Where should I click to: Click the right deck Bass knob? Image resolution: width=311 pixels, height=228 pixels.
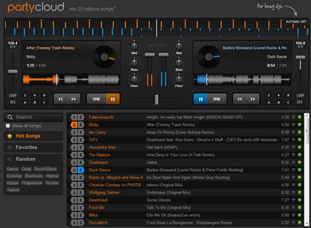pos(179,63)
